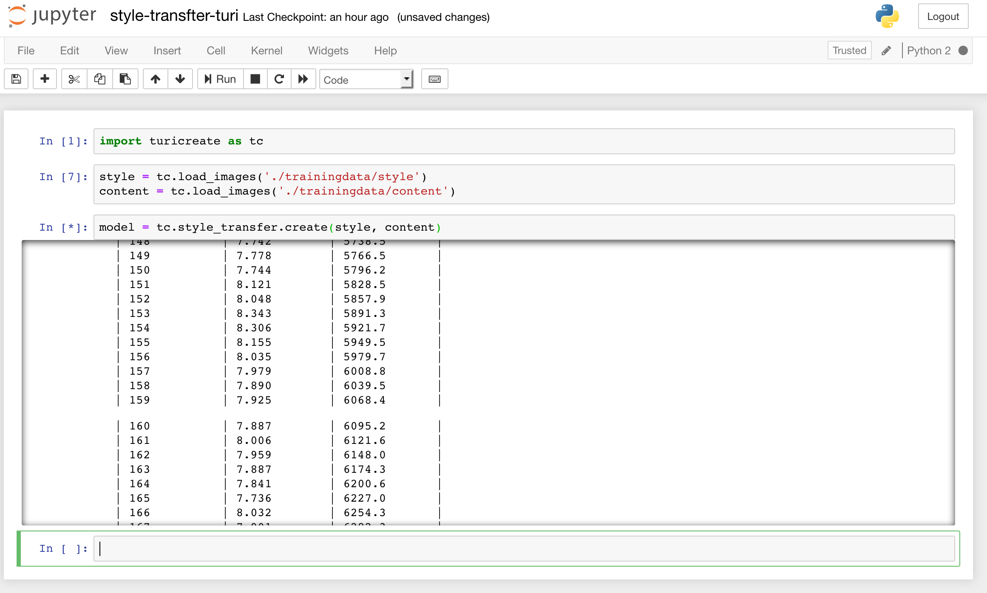Paste cells below icon
Image resolution: width=987 pixels, height=593 pixels.
(x=125, y=79)
